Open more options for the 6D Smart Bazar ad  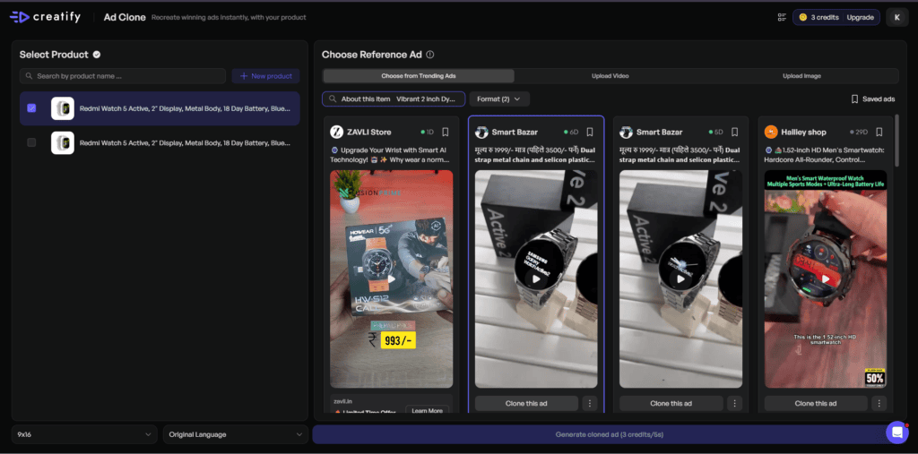(590, 403)
